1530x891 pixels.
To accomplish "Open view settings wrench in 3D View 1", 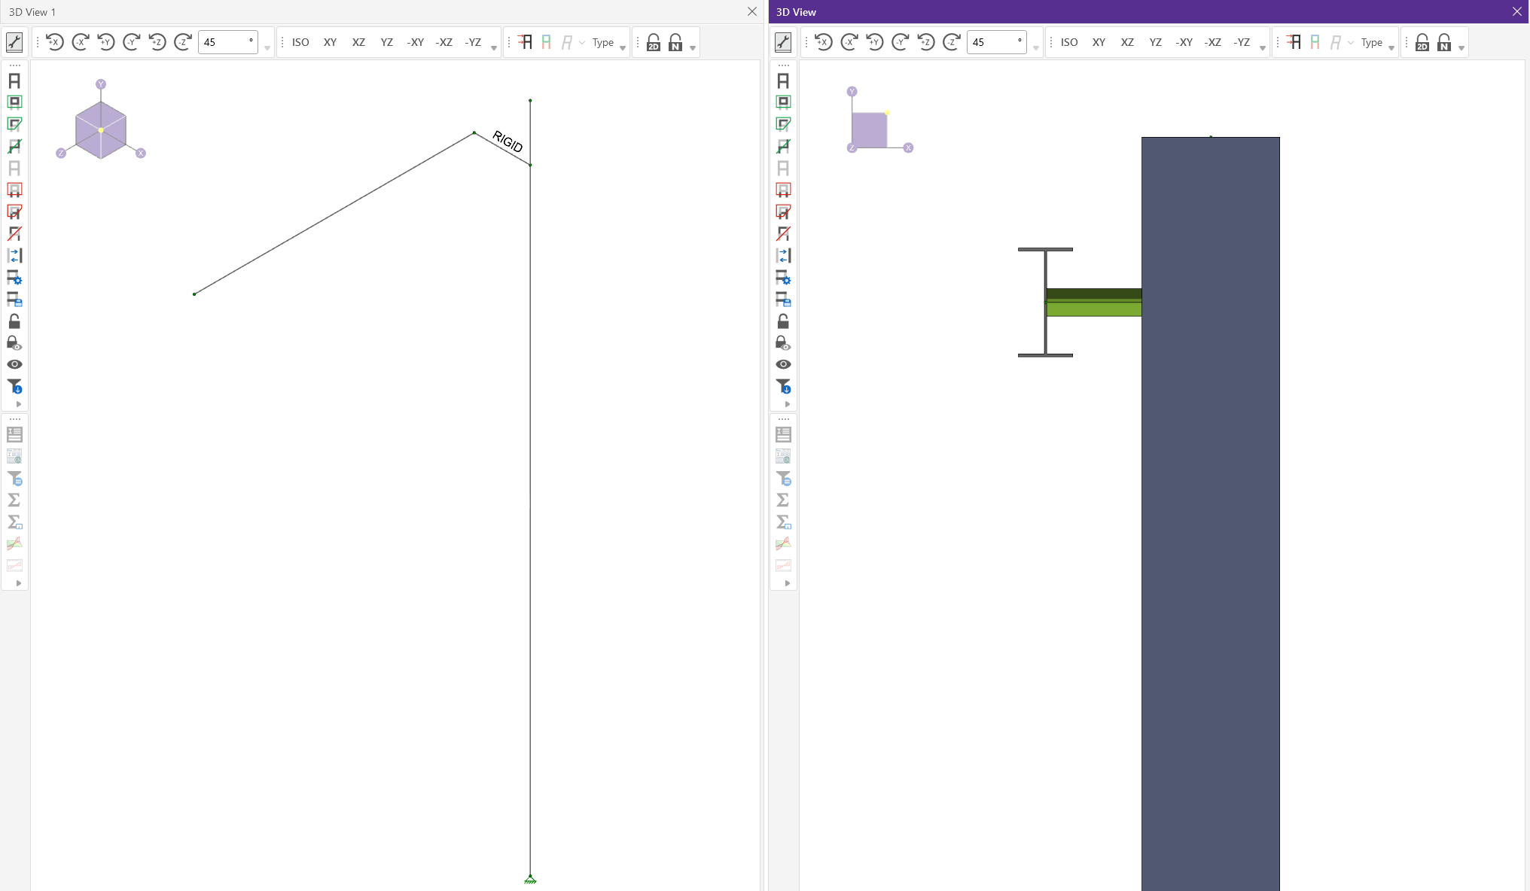I will click(x=14, y=42).
